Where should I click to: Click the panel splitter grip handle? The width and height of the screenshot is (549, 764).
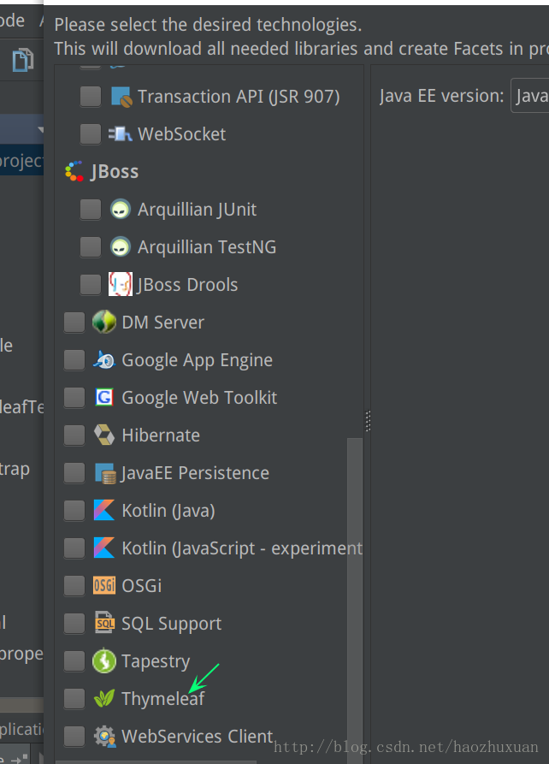pos(368,421)
